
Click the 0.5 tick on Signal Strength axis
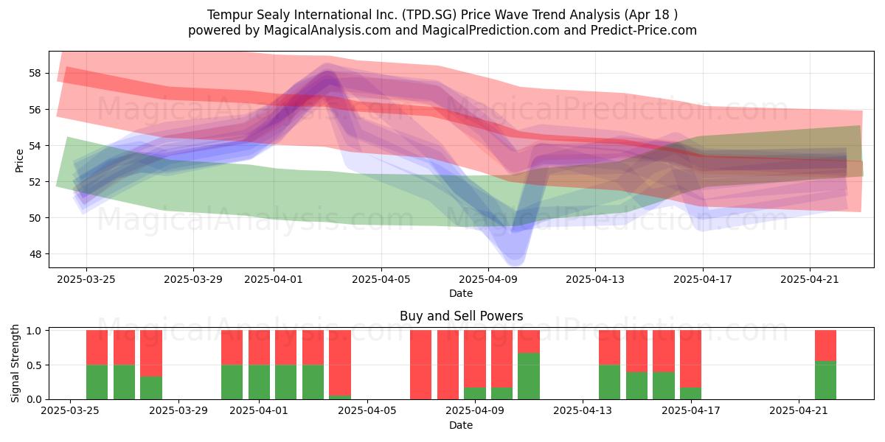pyautogui.click(x=35, y=365)
